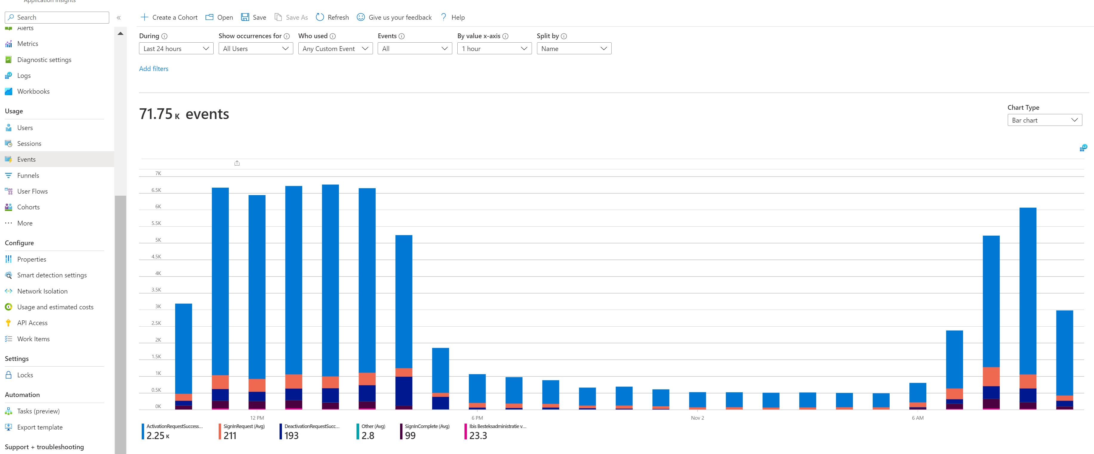Select Events in the Usage menu
Viewport: 1094px width, 454px height.
[x=57, y=159]
